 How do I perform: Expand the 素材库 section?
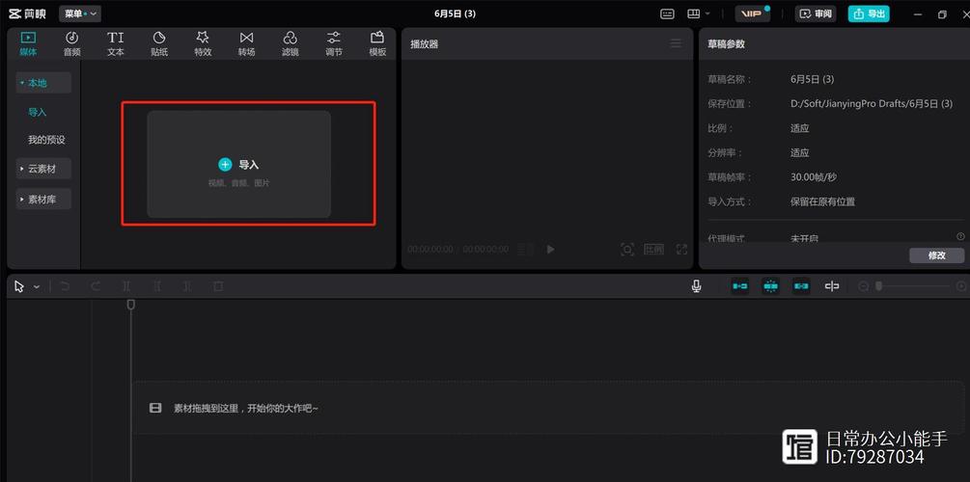[43, 199]
